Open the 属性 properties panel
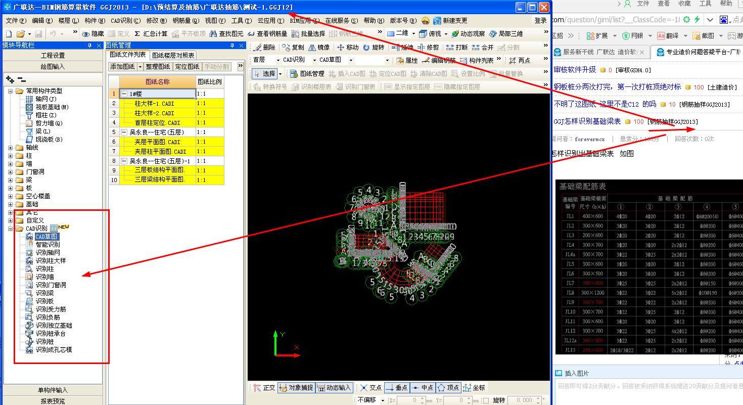This screenshot has width=743, height=405. 407,60
